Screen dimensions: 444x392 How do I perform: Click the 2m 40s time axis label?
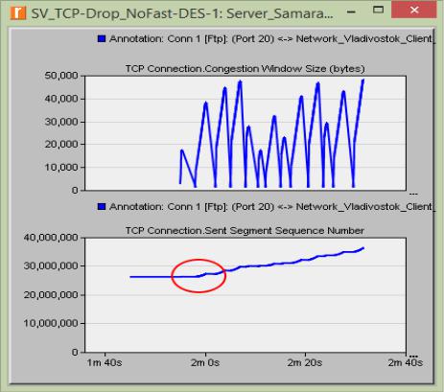(x=406, y=363)
